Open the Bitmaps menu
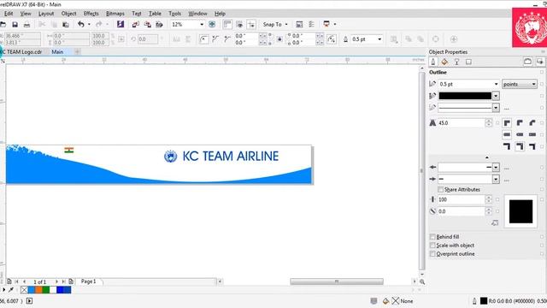 tap(115, 14)
